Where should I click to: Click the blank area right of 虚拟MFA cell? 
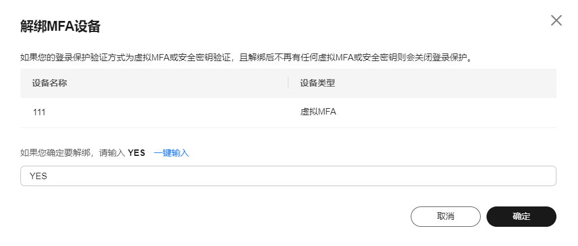(454, 112)
